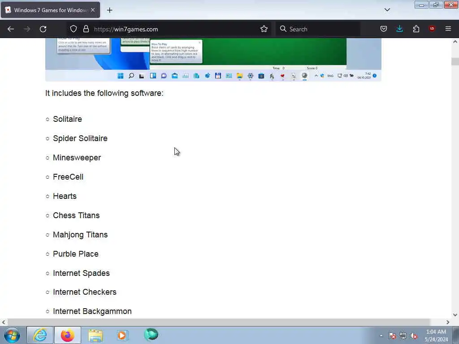This screenshot has width=459, height=344.
Task: Click the Mahjong Titans list item
Action: click(80, 235)
